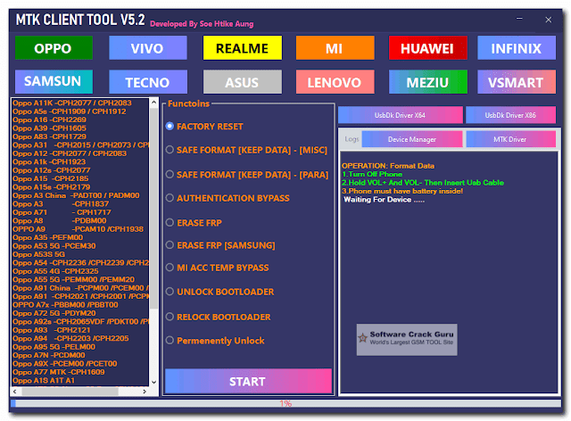Select the OPPO brand button
This screenshot has width=571, height=421.
tap(54, 47)
